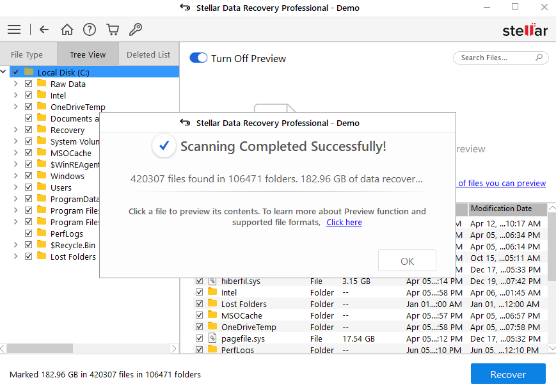The width and height of the screenshot is (556, 387).
Task: Switch to the Tree View tab
Action: (x=88, y=54)
